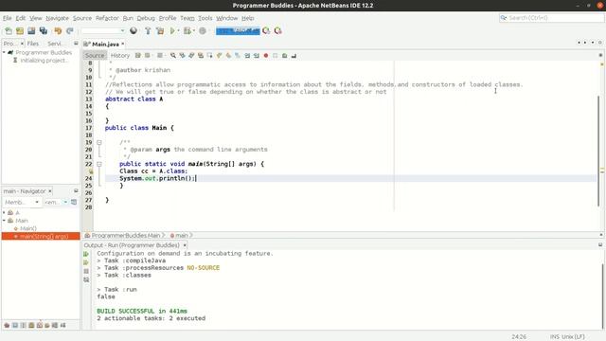Collapse the Javadoc comment fold at line 19
606x341 pixels.
click(99, 142)
